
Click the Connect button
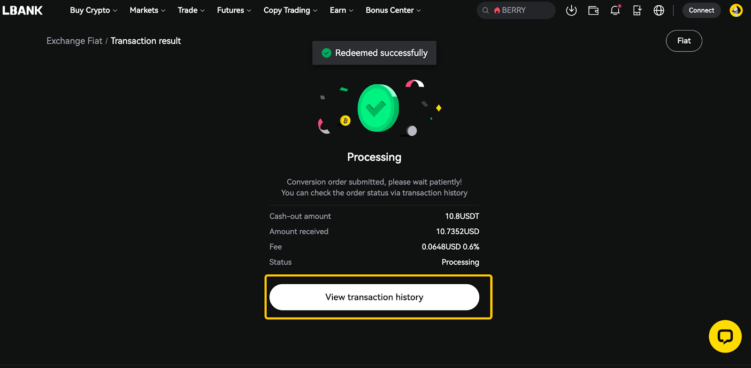[x=701, y=10]
